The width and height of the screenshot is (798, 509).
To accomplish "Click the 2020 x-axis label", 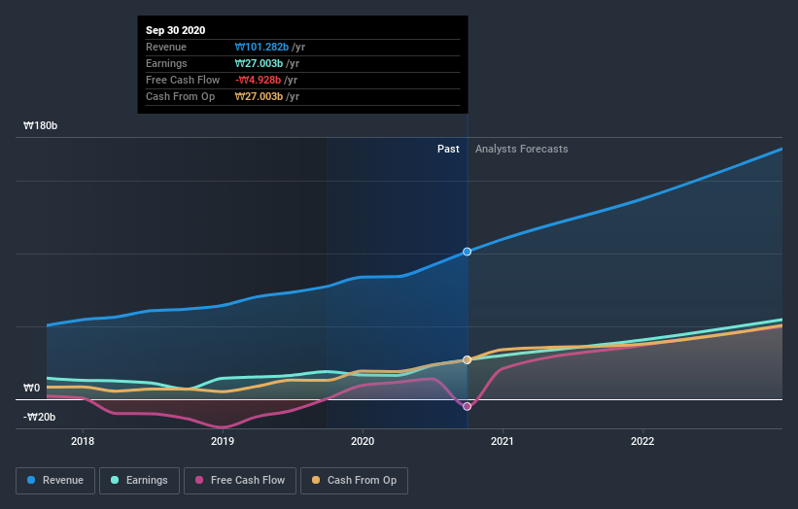I will click(363, 441).
